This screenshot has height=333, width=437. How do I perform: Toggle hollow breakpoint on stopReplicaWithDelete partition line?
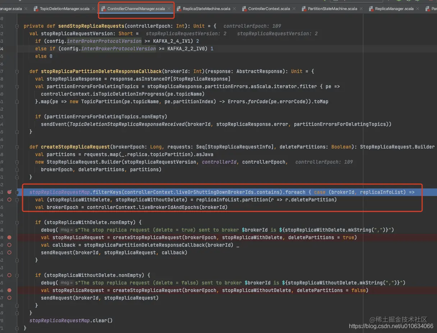(9, 200)
